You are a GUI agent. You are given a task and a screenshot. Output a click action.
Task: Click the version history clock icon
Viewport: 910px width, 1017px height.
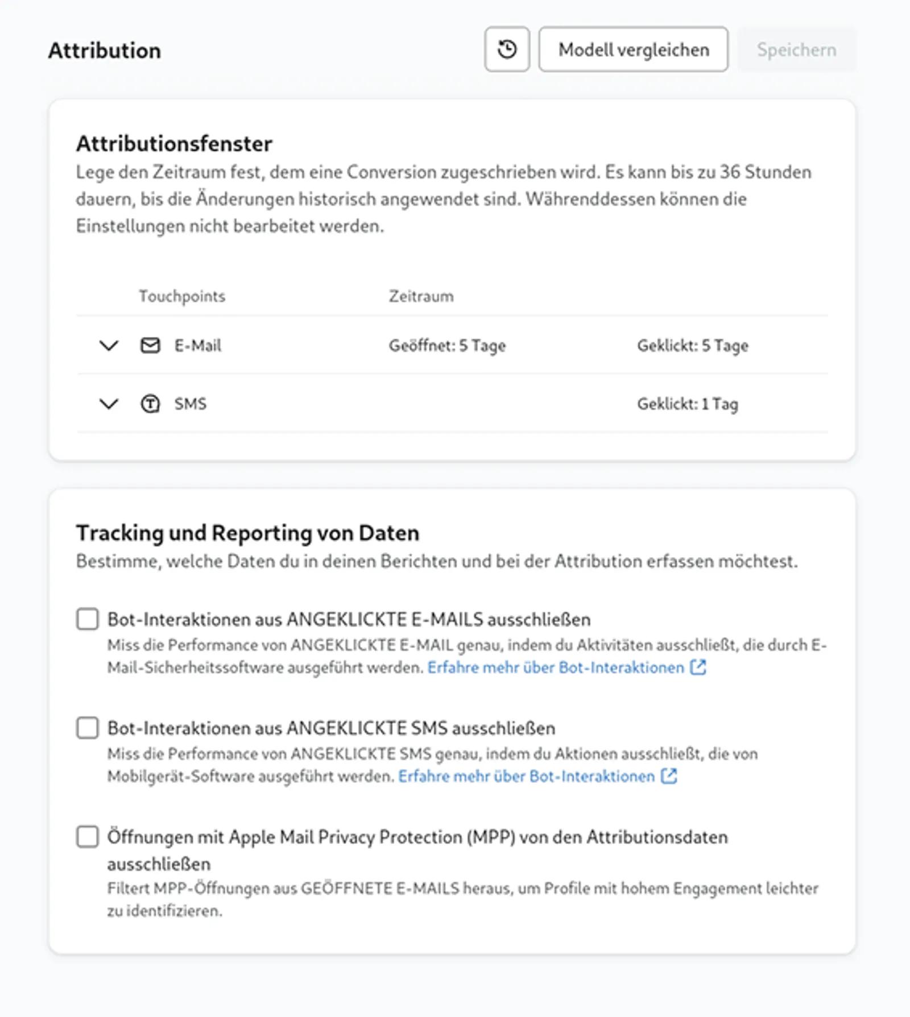[507, 49]
